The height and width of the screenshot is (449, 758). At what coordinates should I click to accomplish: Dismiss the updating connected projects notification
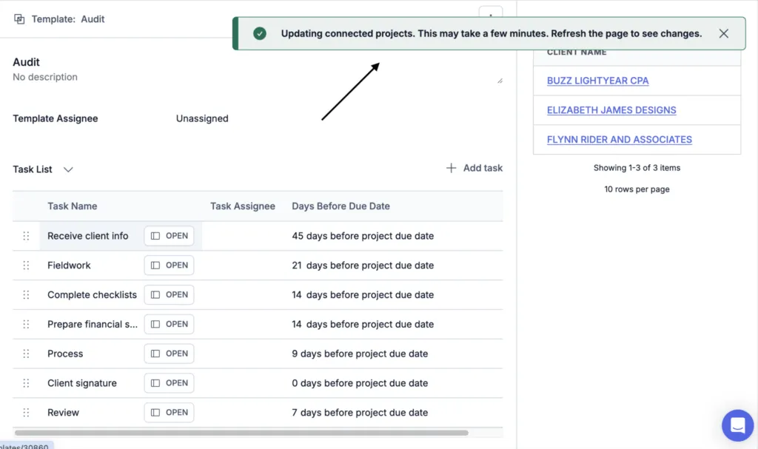[x=723, y=33]
